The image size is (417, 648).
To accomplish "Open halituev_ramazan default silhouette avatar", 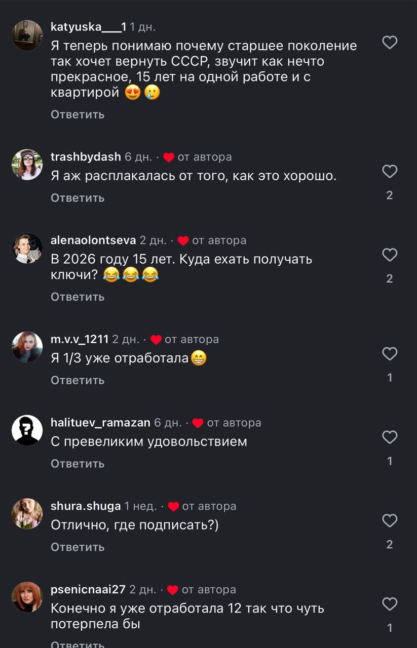I will point(27,430).
